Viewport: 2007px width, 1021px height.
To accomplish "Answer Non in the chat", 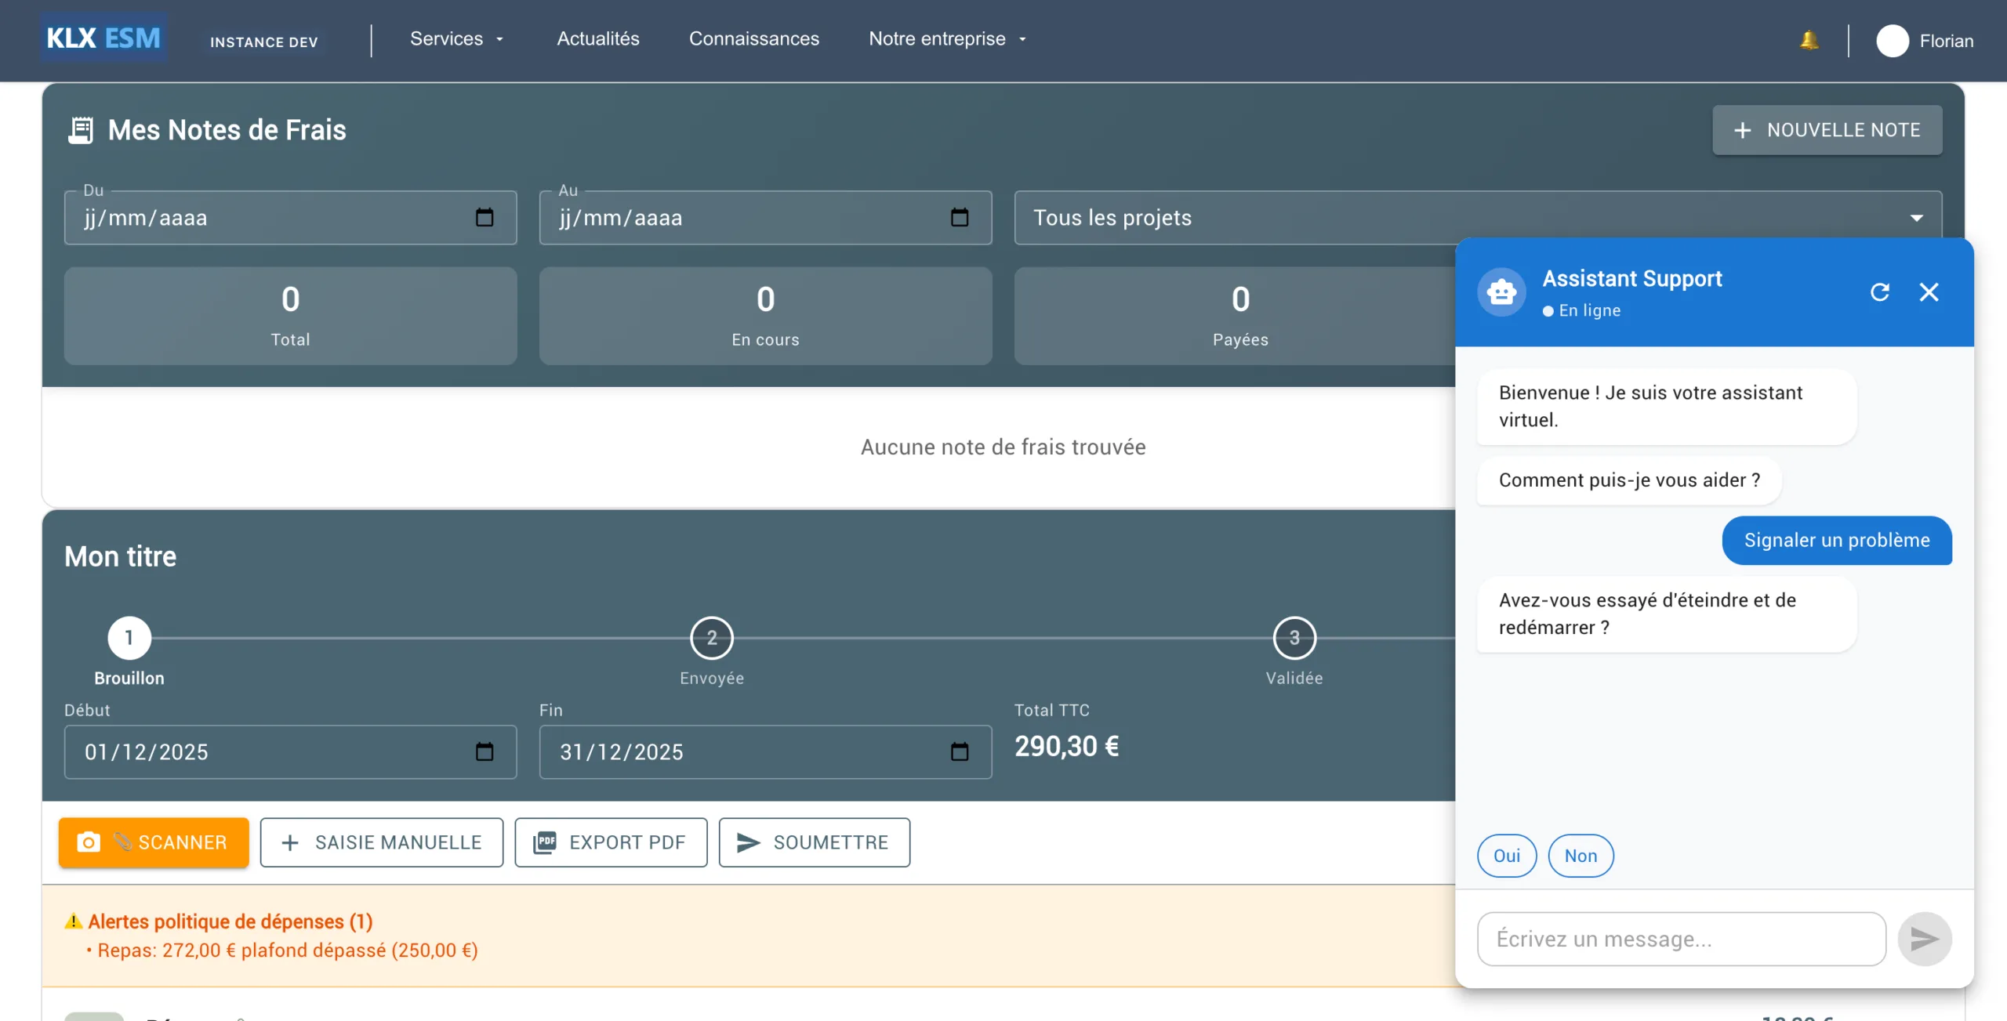I will [x=1581, y=856].
